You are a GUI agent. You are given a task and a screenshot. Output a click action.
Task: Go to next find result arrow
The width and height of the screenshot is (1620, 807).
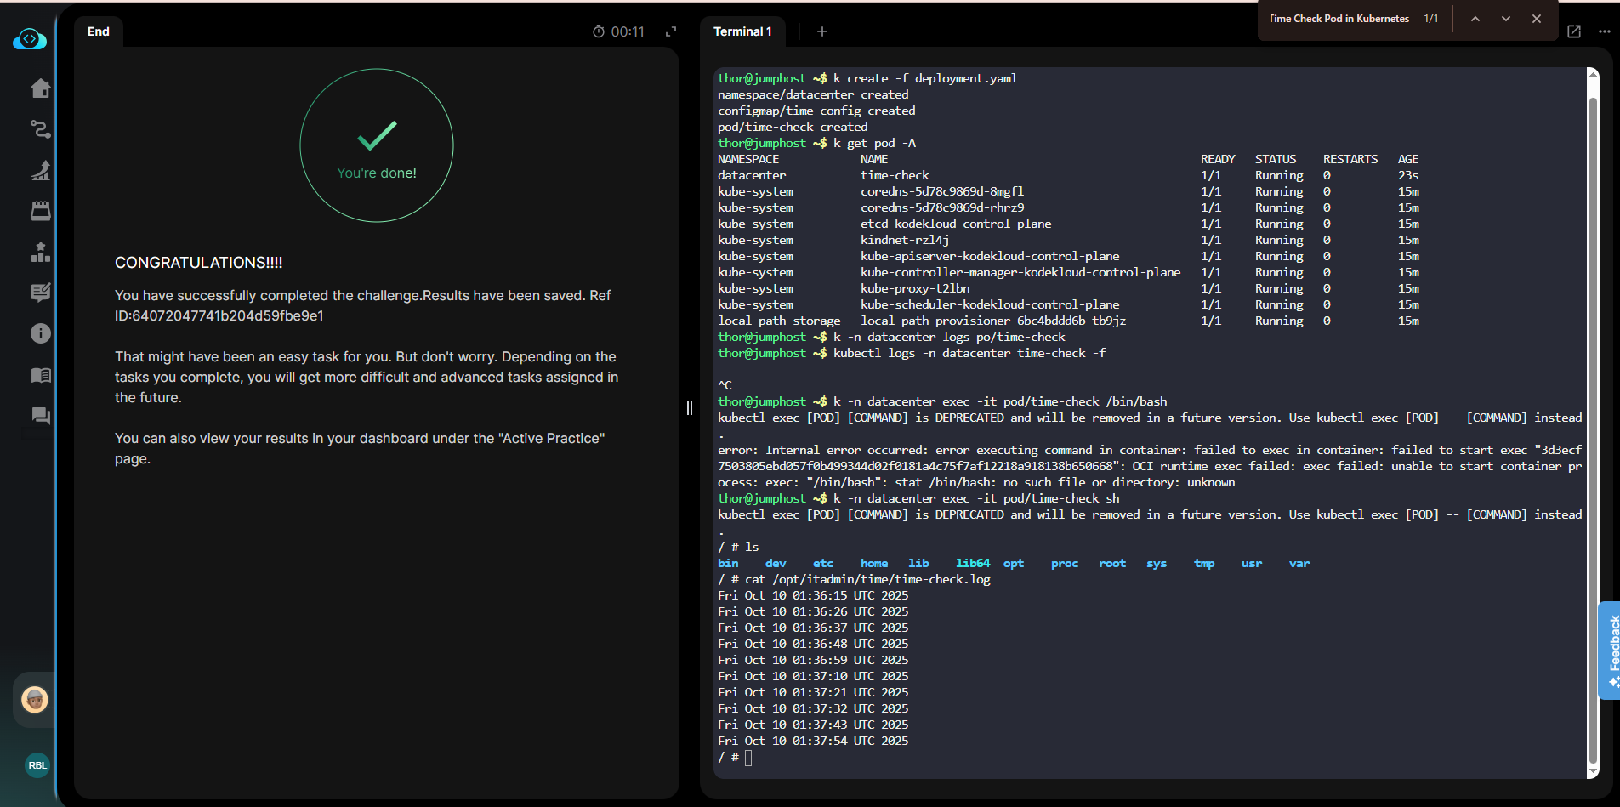(1506, 19)
